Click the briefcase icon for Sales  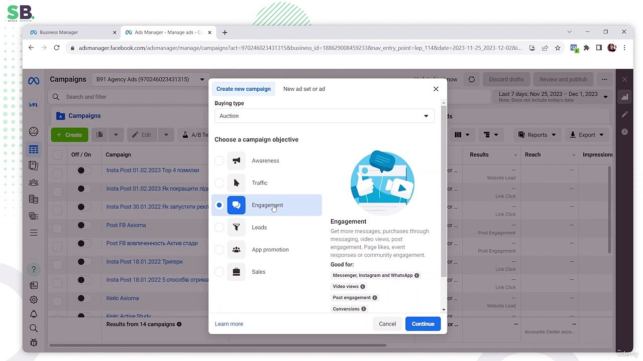coord(236,272)
